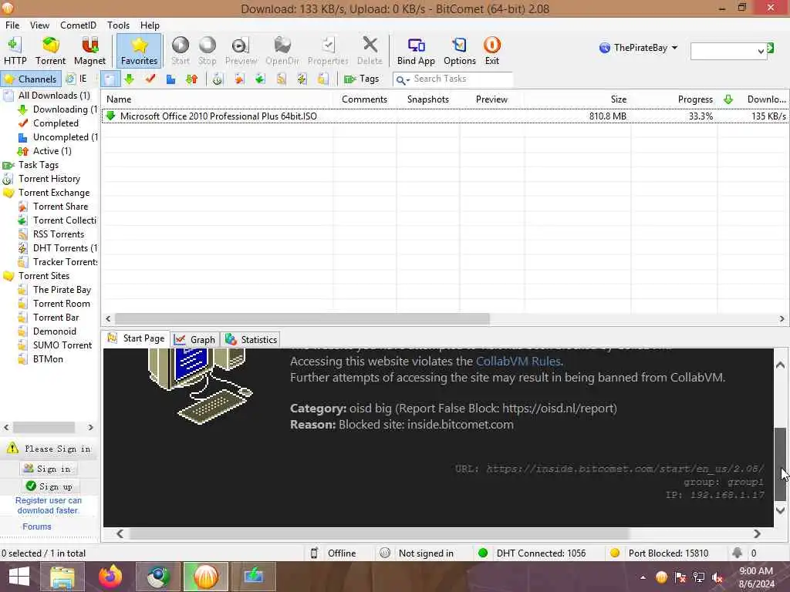Focus the Search Tasks input field
This screenshot has width=790, height=592.
461,79
